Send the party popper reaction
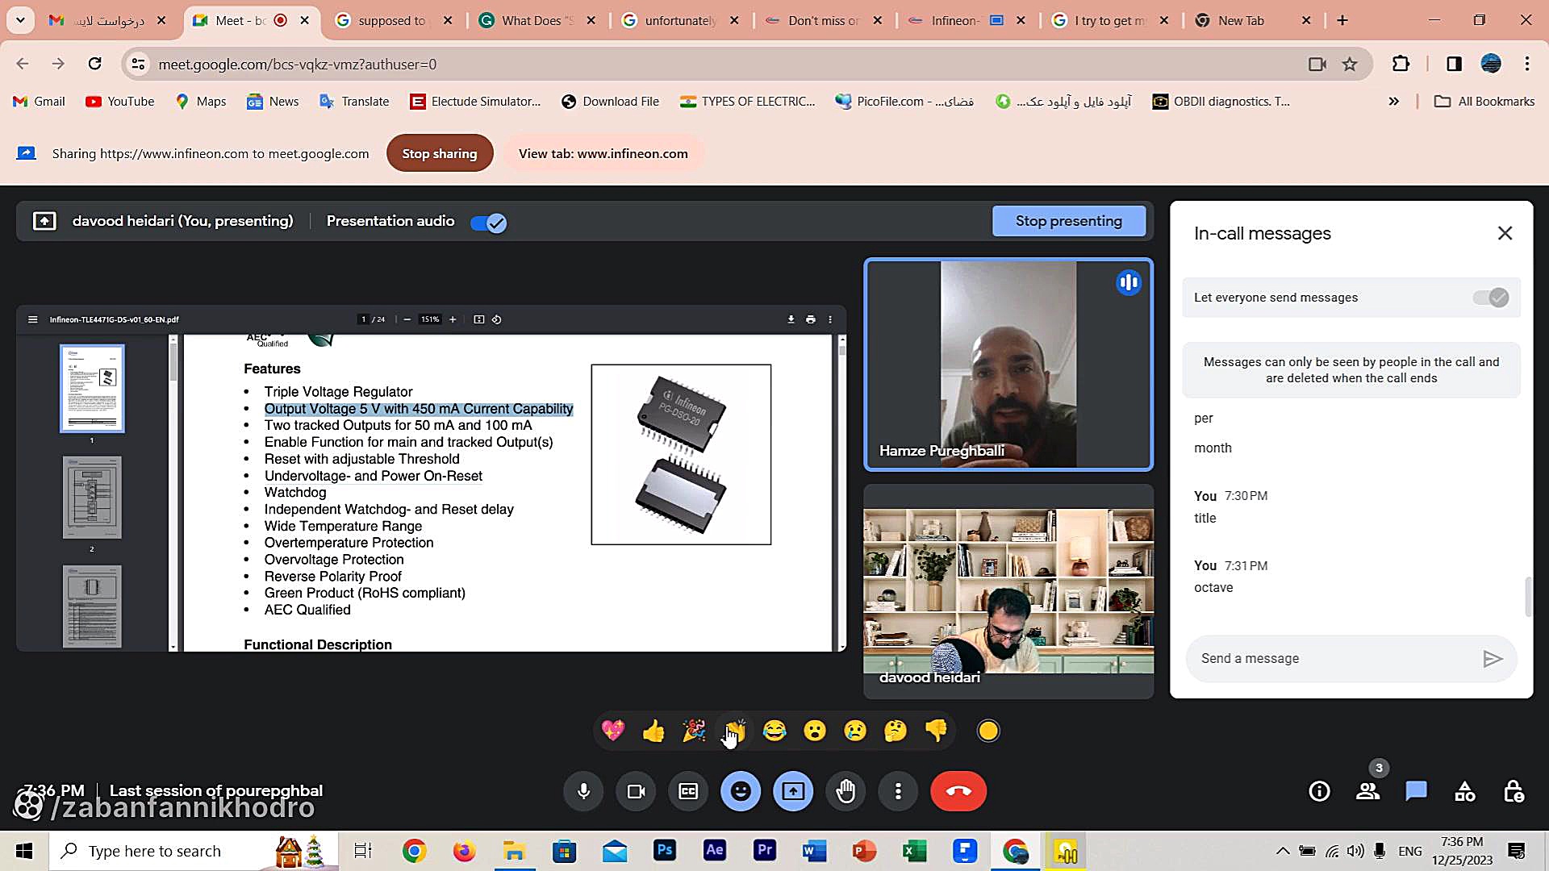Screen dimensions: 1549x871 coord(694,731)
